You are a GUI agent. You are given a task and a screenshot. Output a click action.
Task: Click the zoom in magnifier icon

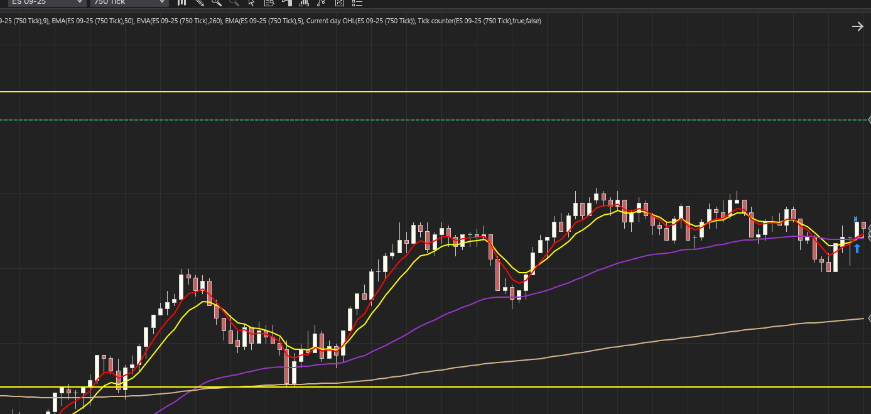[x=217, y=3]
